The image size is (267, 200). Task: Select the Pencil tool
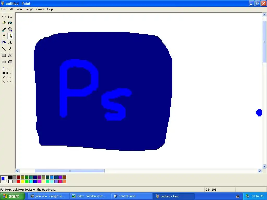pyautogui.click(x=4, y=36)
